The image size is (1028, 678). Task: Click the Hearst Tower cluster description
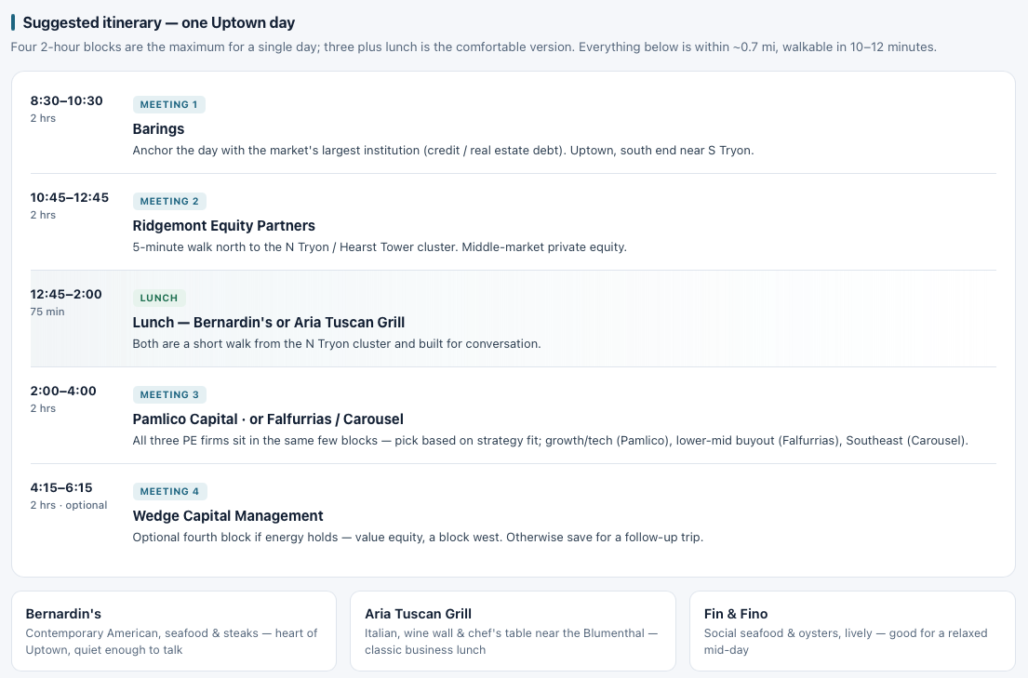(x=380, y=247)
